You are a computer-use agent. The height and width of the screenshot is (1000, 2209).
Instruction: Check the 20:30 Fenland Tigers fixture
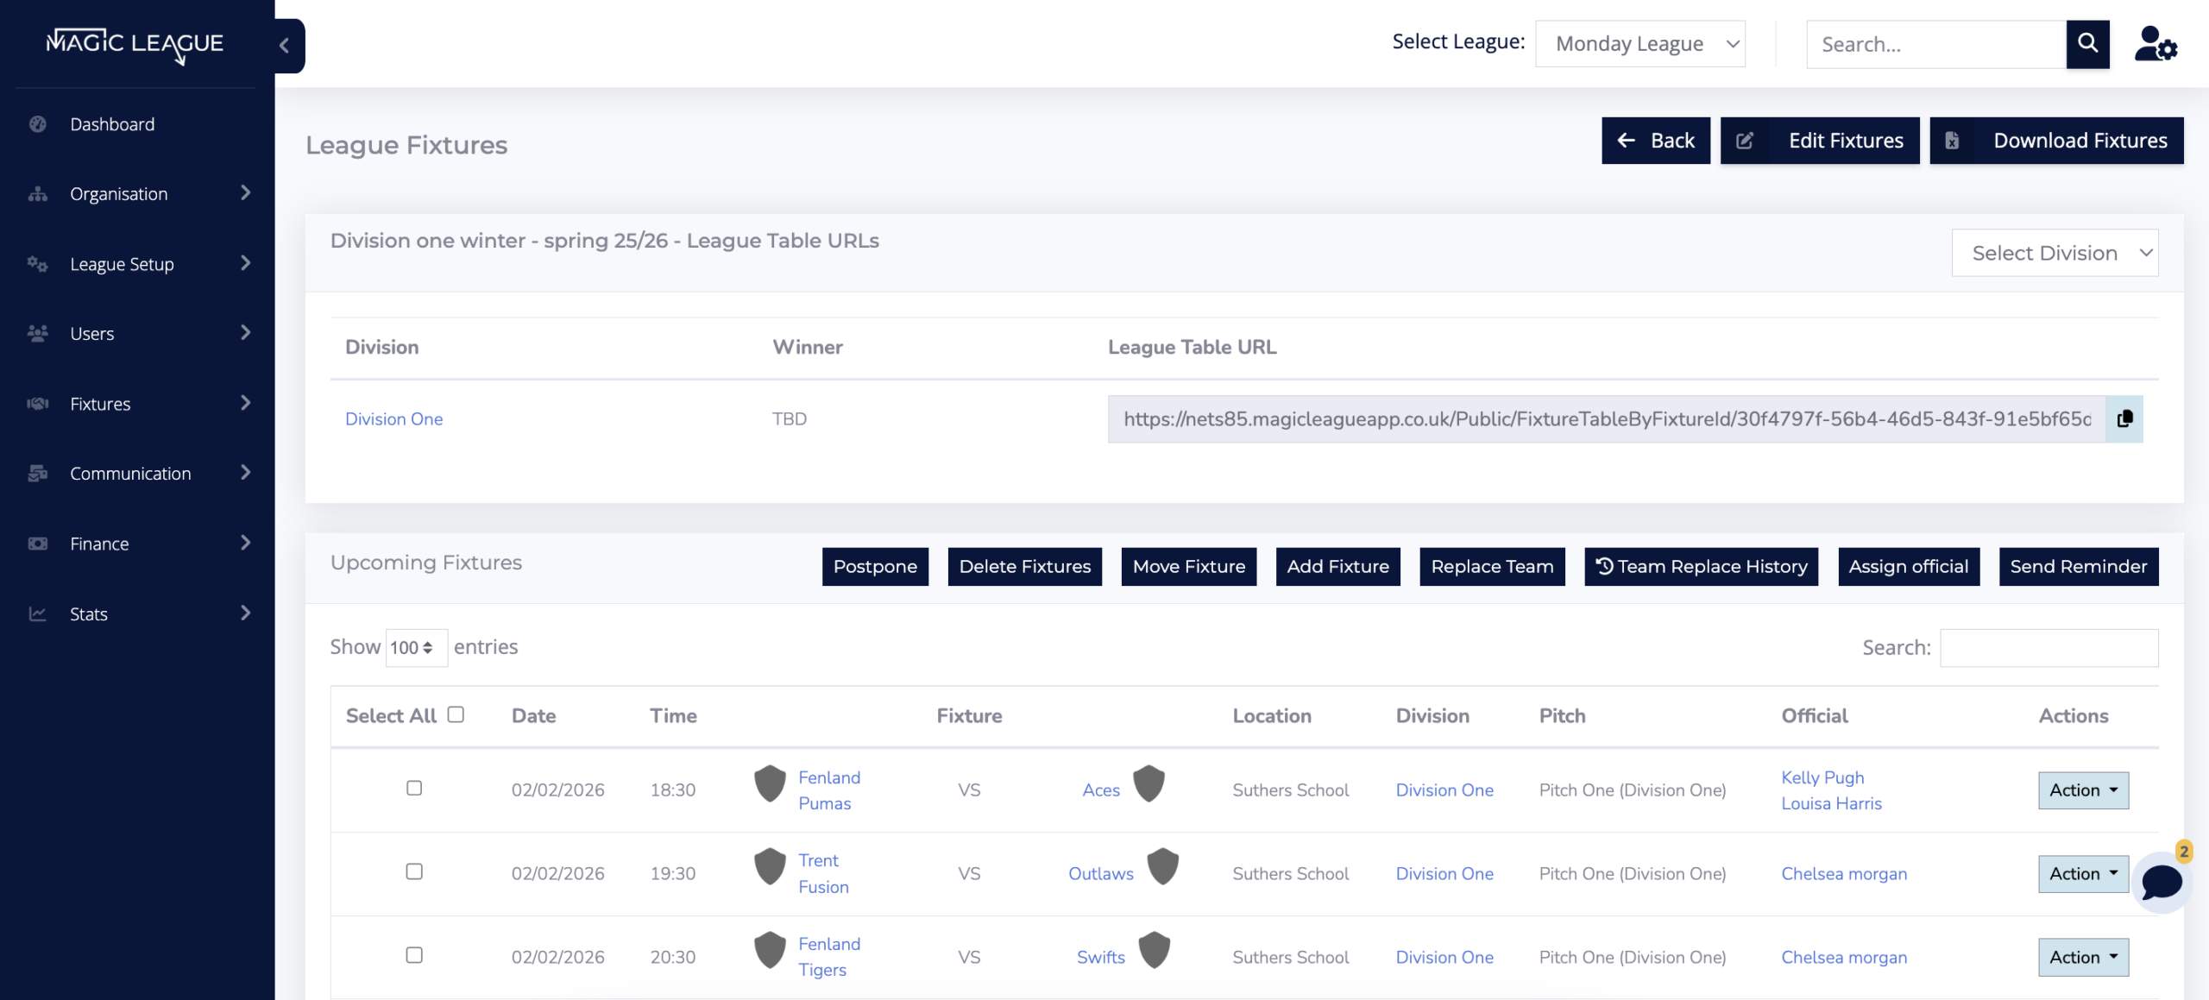click(x=414, y=955)
